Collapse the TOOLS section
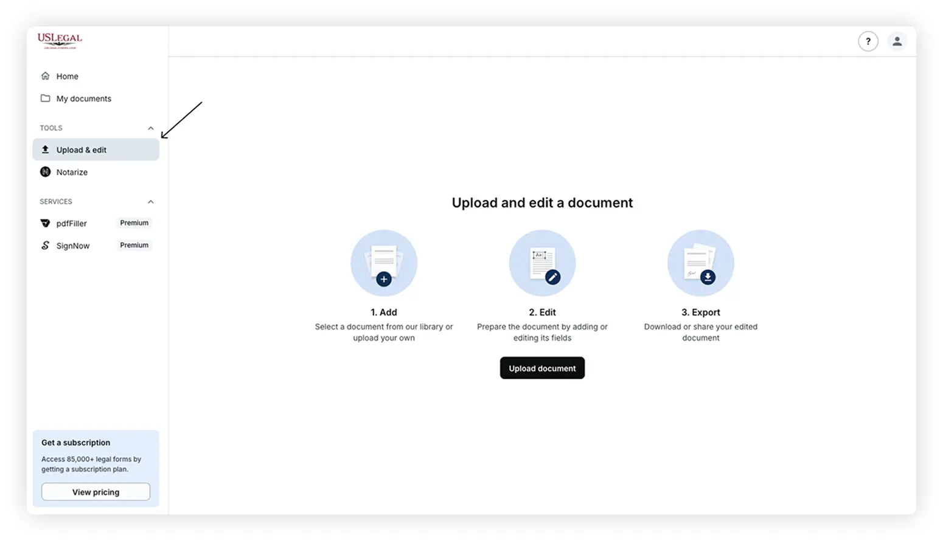Image resolution: width=943 pixels, height=541 pixels. click(x=150, y=128)
